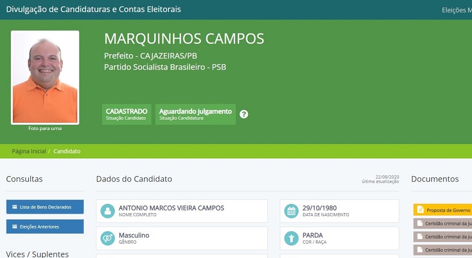Select the Candidato breadcrumb item
Screen dimensions: 472x258
pyautogui.click(x=67, y=151)
